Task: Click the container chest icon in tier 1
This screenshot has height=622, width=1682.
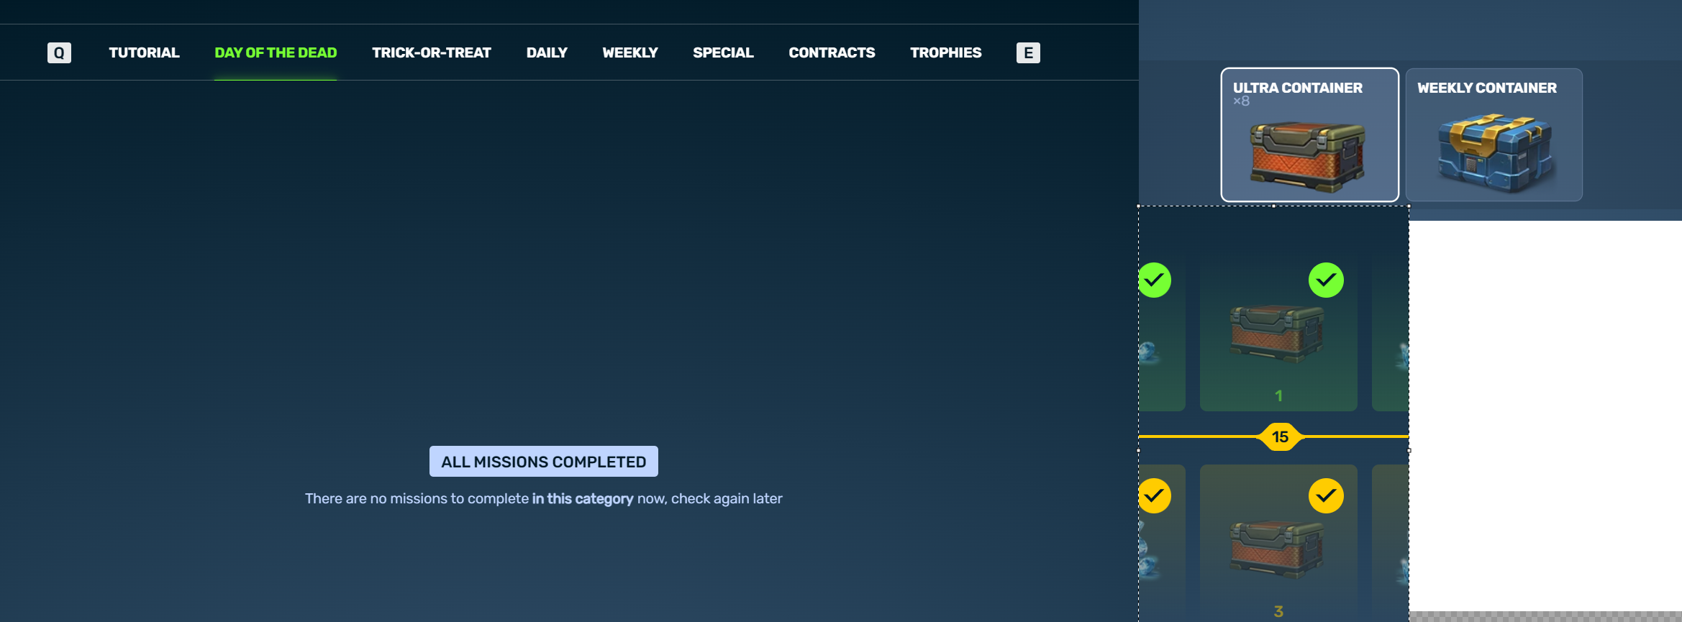Action: (x=1278, y=333)
